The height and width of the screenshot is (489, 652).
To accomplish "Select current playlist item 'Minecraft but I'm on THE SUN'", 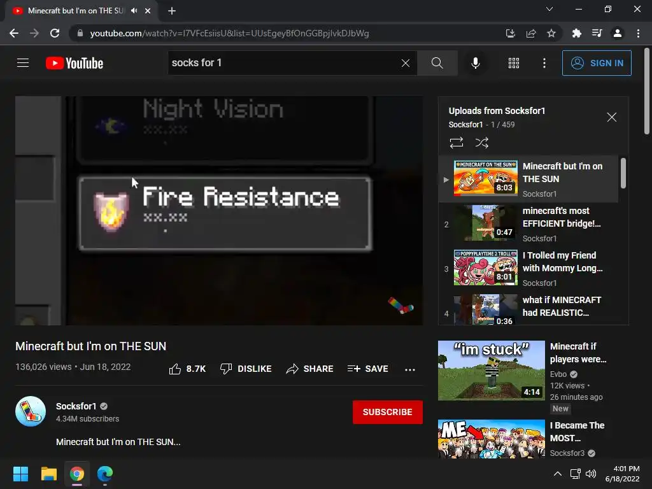I will click(x=528, y=179).
